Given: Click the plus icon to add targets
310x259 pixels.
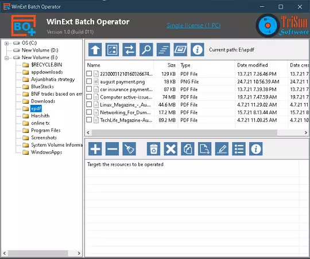Looking at the screenshot, I should tap(95, 149).
